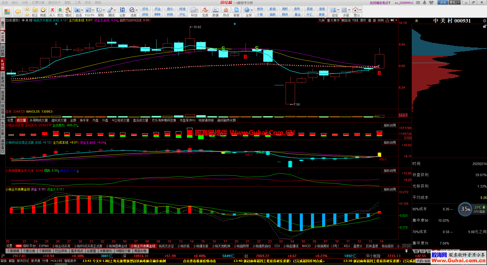Open the 买入 buy icon
This screenshot has height=265, width=487.
tap(52, 10)
